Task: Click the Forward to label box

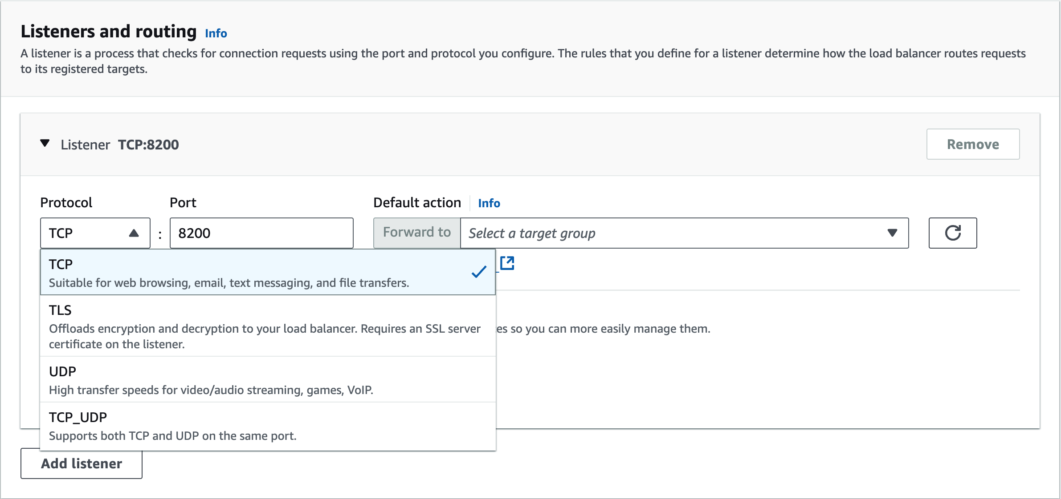Action: point(416,233)
